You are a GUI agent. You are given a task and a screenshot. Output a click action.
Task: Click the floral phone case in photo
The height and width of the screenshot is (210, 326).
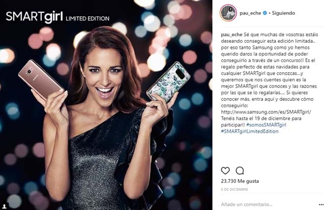click(x=168, y=81)
